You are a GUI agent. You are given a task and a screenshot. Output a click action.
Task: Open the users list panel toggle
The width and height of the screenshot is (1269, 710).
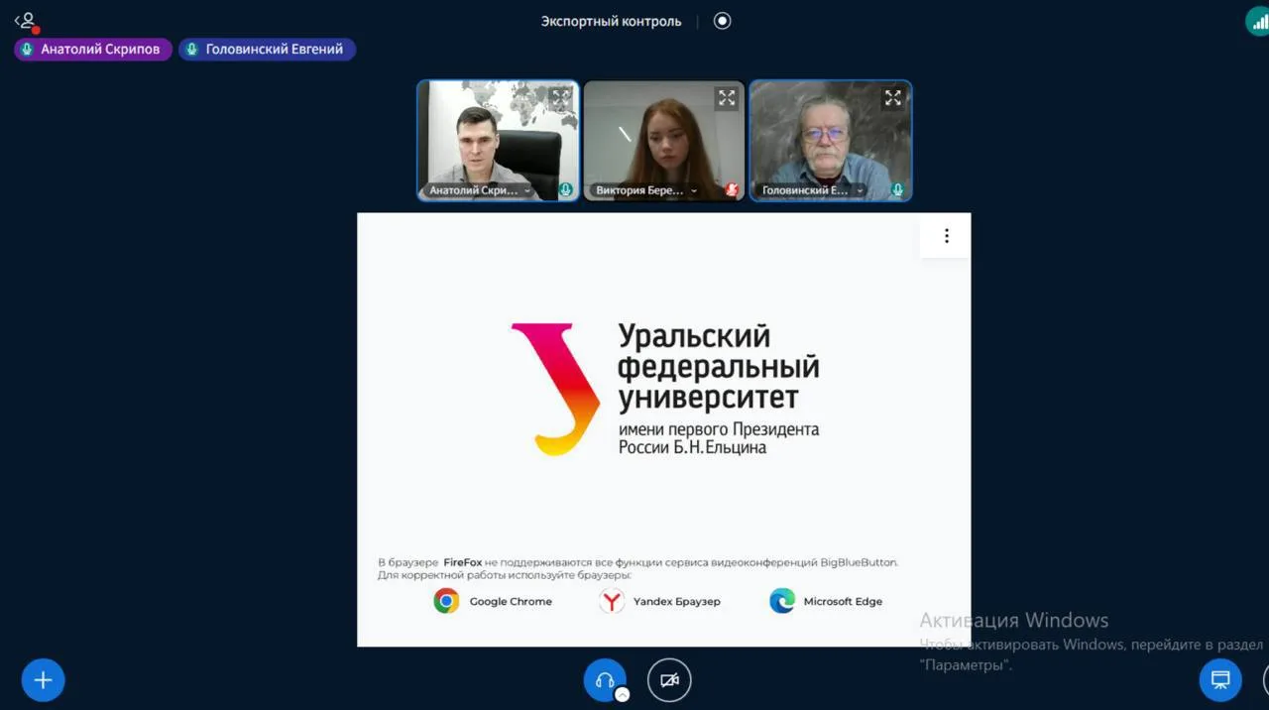pos(26,21)
